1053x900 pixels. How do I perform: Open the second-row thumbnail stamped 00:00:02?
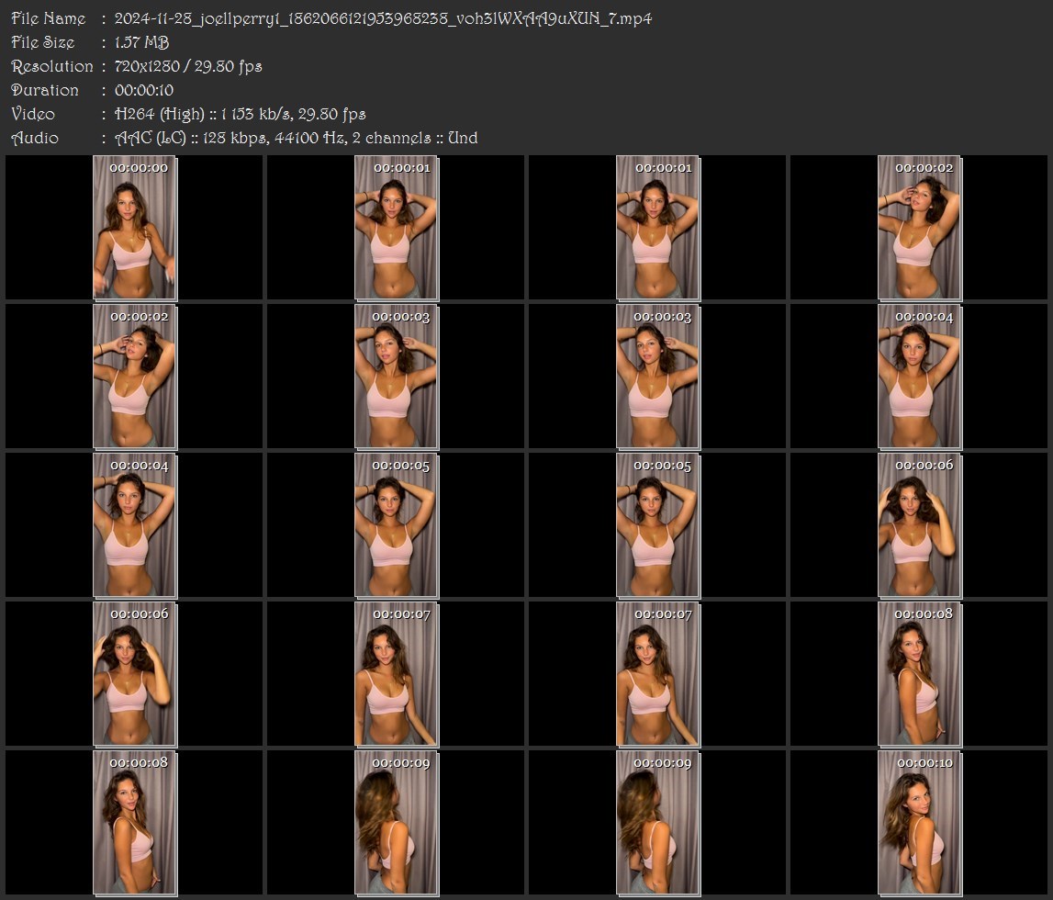(135, 377)
